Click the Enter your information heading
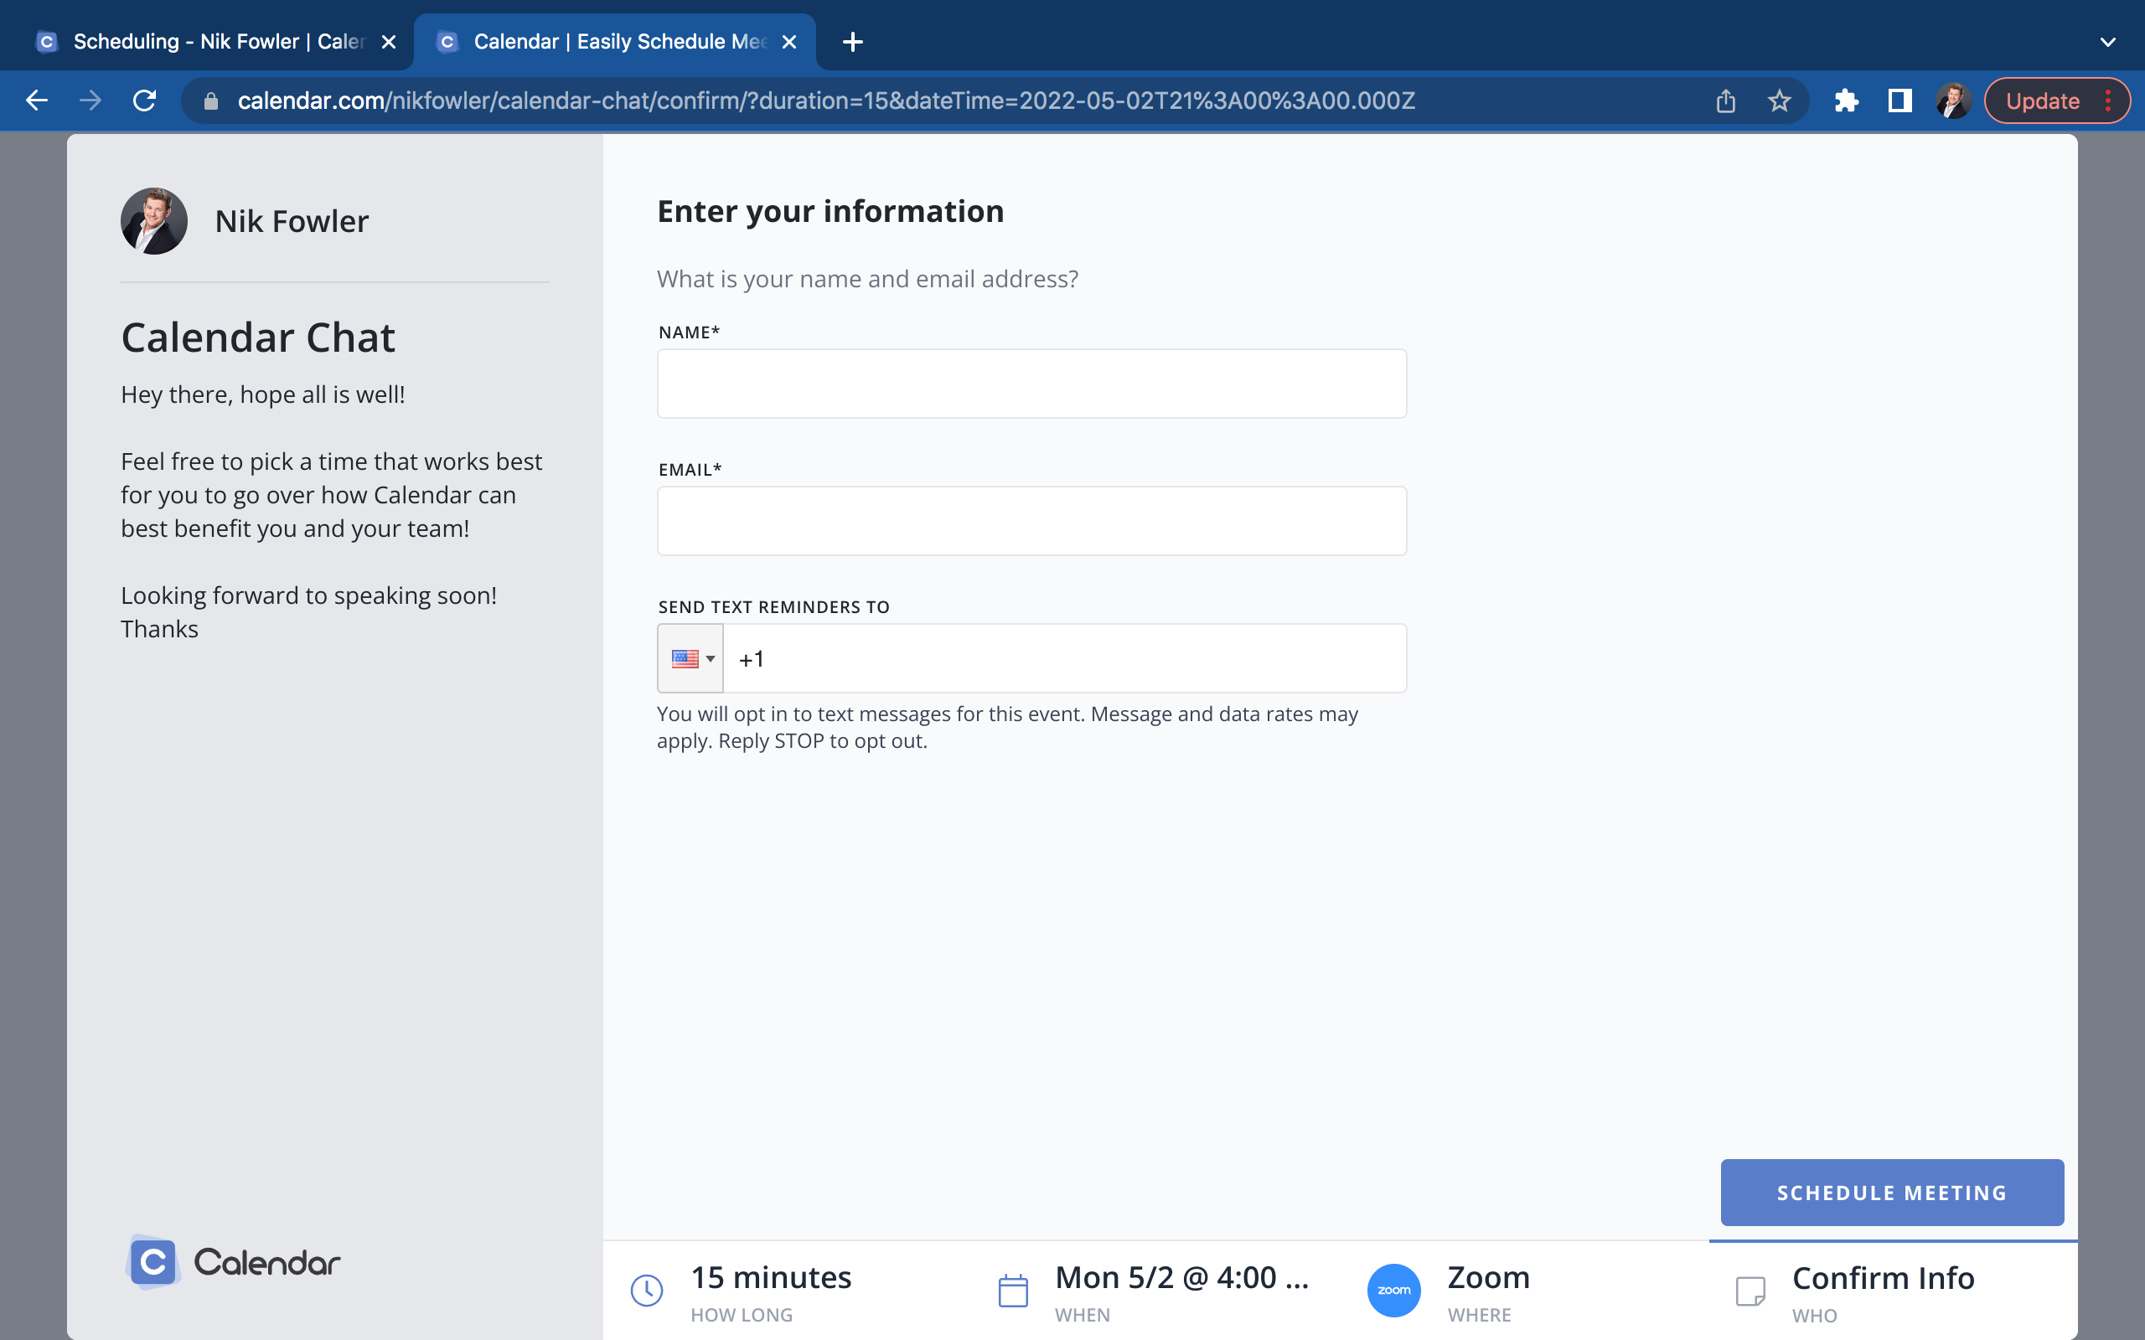This screenshot has height=1340, width=2145. [830, 212]
